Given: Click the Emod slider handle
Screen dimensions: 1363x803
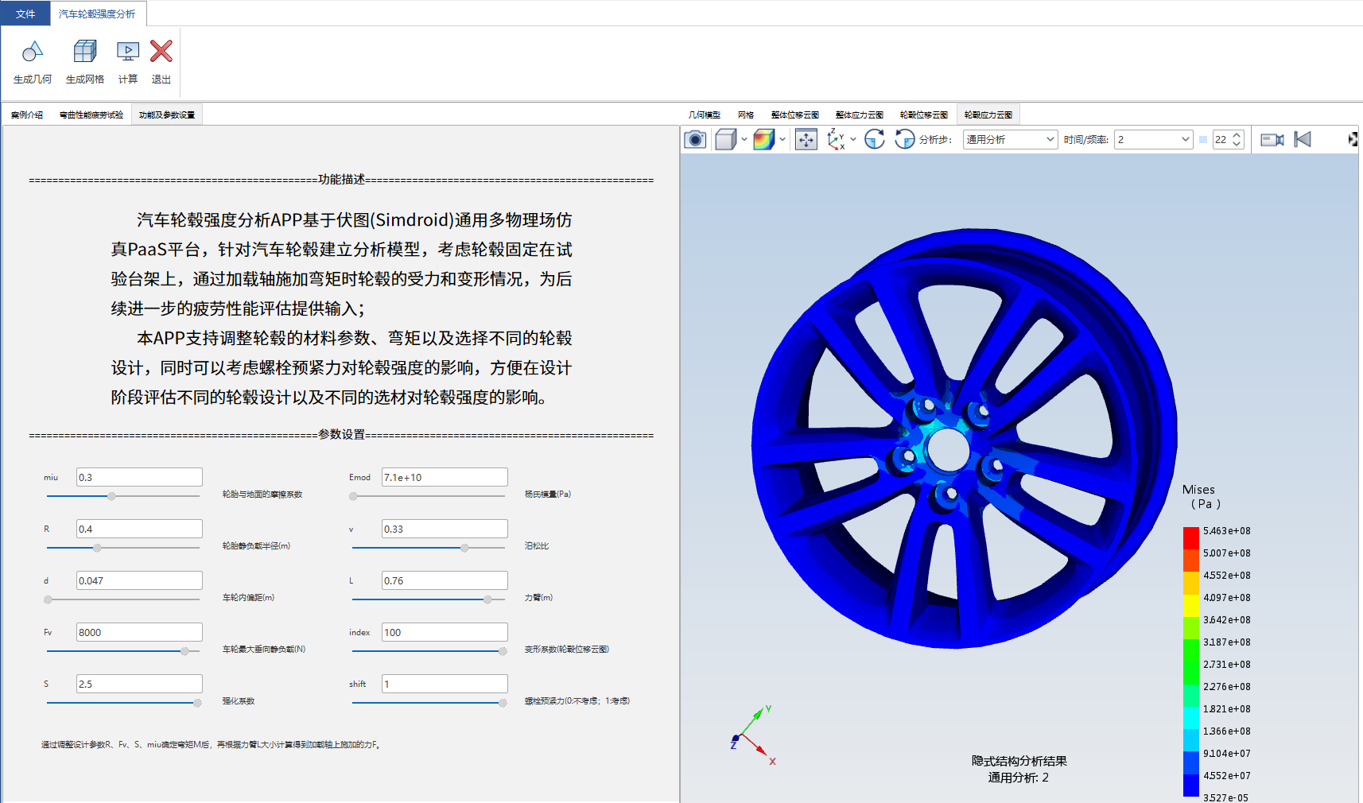Looking at the screenshot, I should tap(353, 496).
